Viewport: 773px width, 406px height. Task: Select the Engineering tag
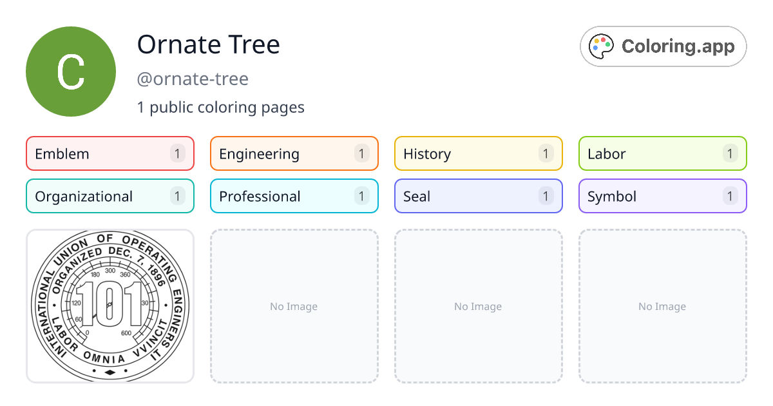(x=294, y=153)
